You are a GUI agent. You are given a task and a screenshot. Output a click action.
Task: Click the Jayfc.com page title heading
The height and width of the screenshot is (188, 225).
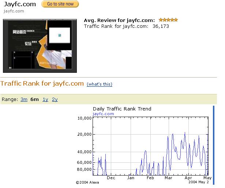[x=20, y=4]
